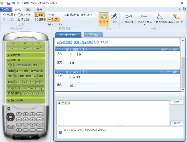
Task: Click keyboard icon on entry 2 header
Action: tap(75, 50)
